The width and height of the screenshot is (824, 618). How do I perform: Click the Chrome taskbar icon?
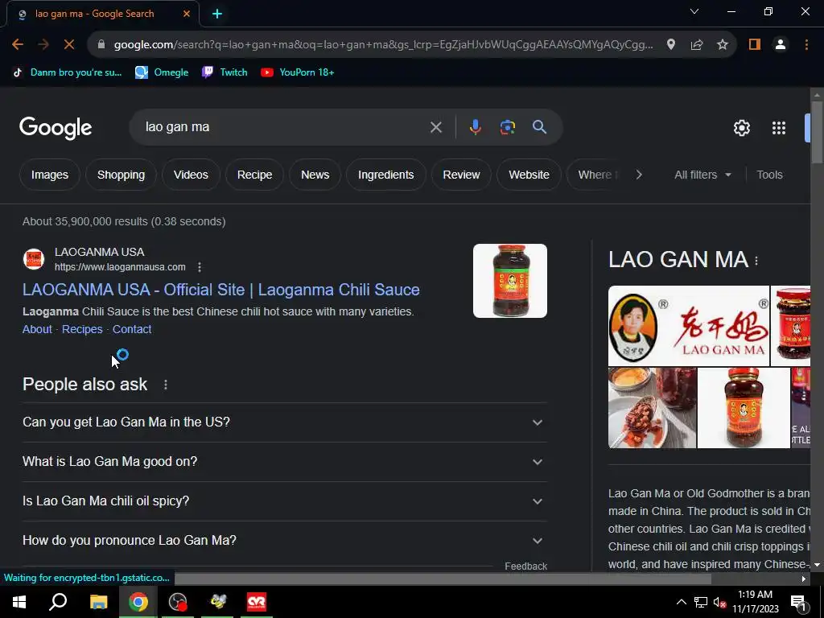coord(138,602)
